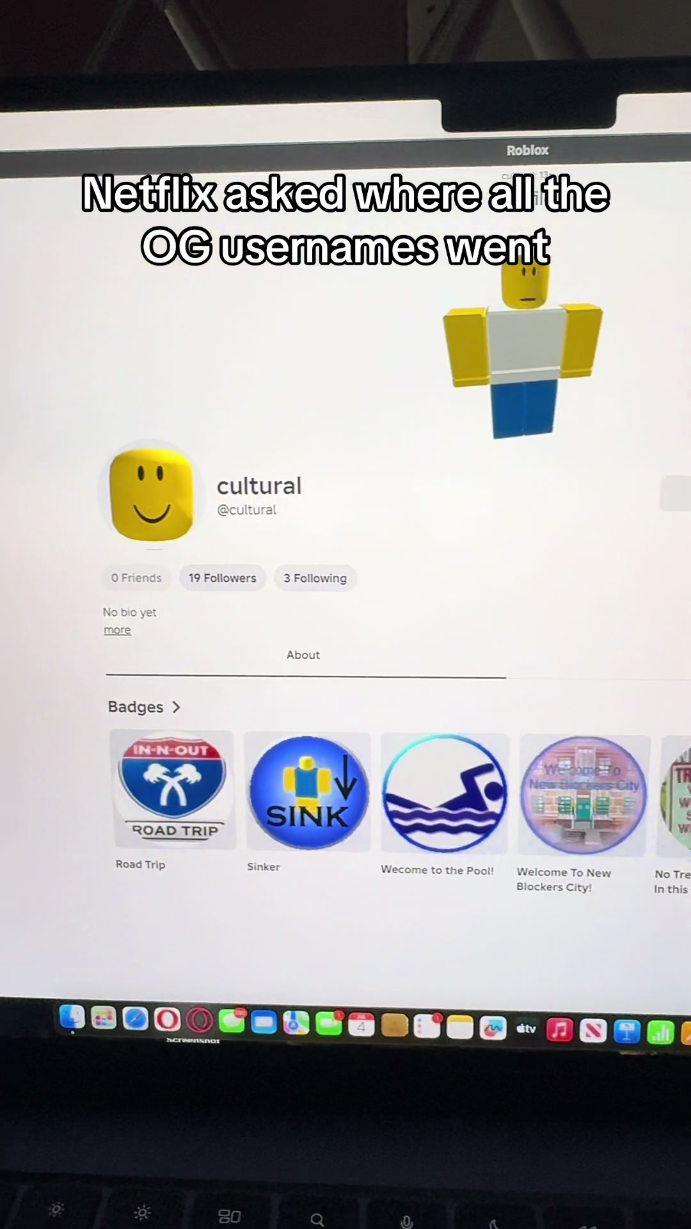Open Numbers from the dock
This screenshot has height=1229, width=691.
pyautogui.click(x=660, y=1032)
